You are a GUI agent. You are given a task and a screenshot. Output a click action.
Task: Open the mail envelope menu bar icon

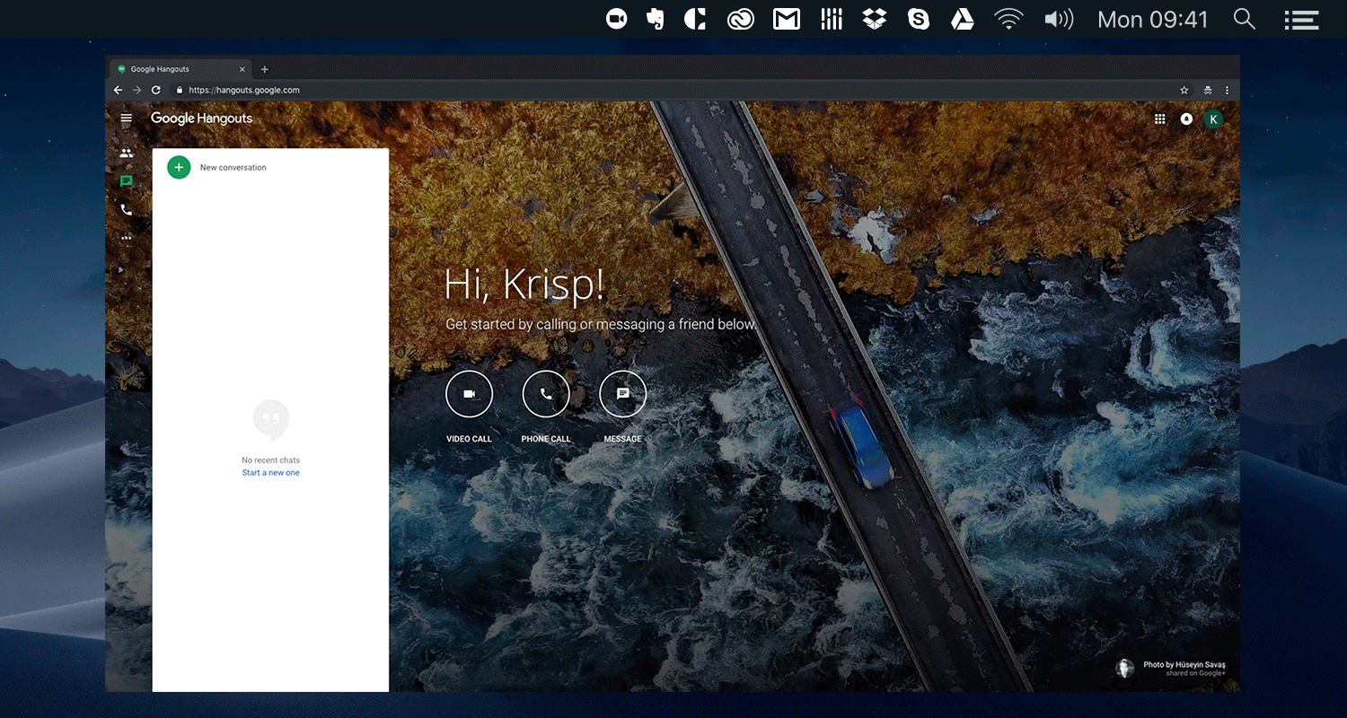click(x=787, y=19)
